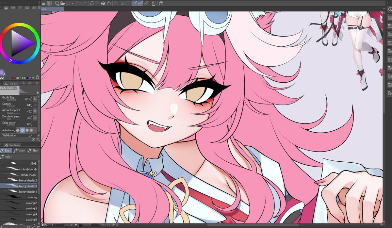This screenshot has width=392, height=228.
Task: Click the Clear (dotted circle) icon
Action: click(x=92, y=3)
